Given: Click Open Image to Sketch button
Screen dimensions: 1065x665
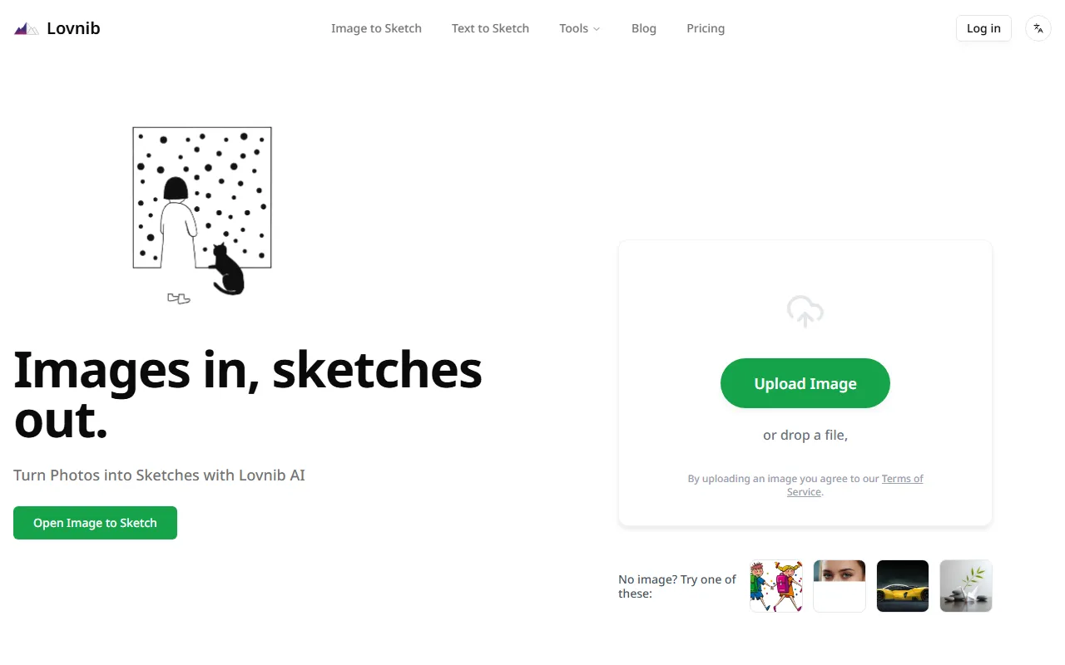Looking at the screenshot, I should point(95,523).
